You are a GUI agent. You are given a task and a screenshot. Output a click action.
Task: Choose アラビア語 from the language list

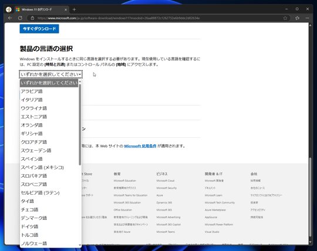pyautogui.click(x=49, y=91)
